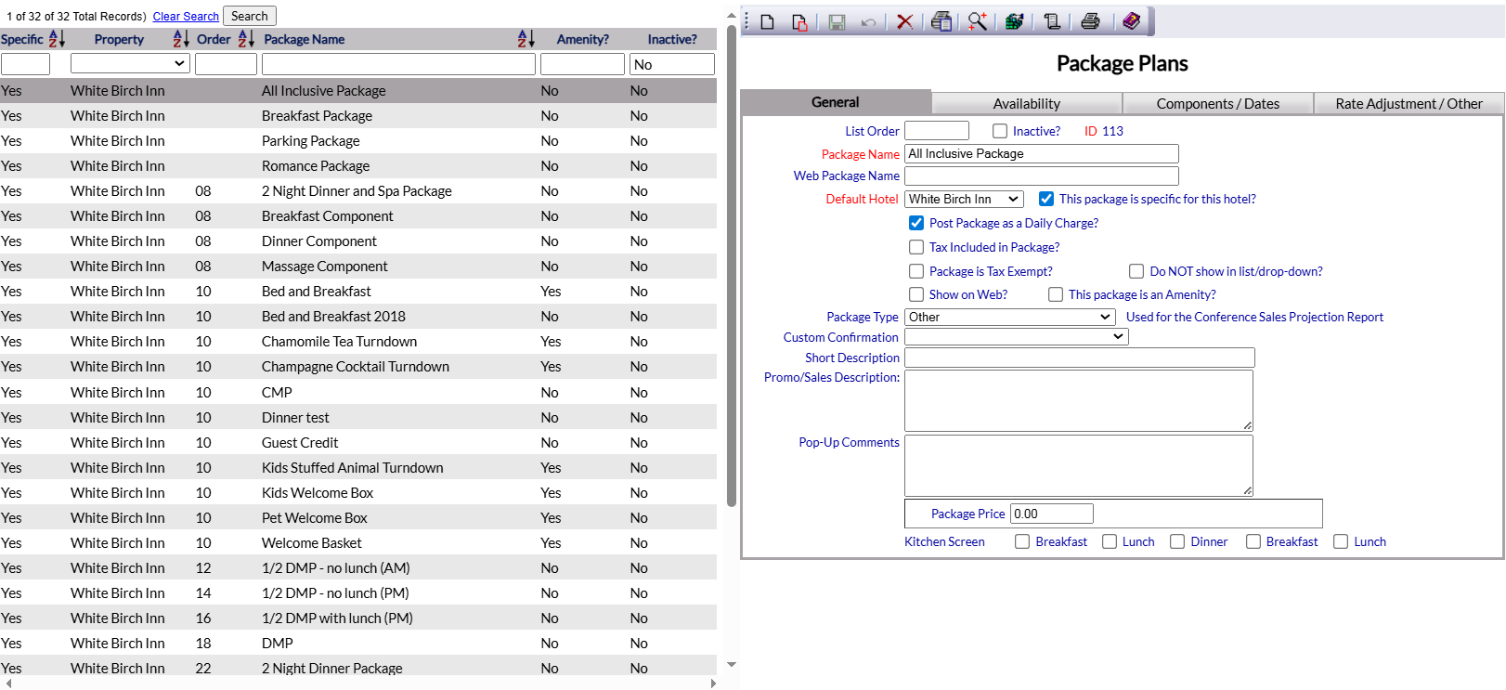The height and width of the screenshot is (690, 1506).
Task: Click the magnifying glass search icon
Action: pyautogui.click(x=977, y=21)
